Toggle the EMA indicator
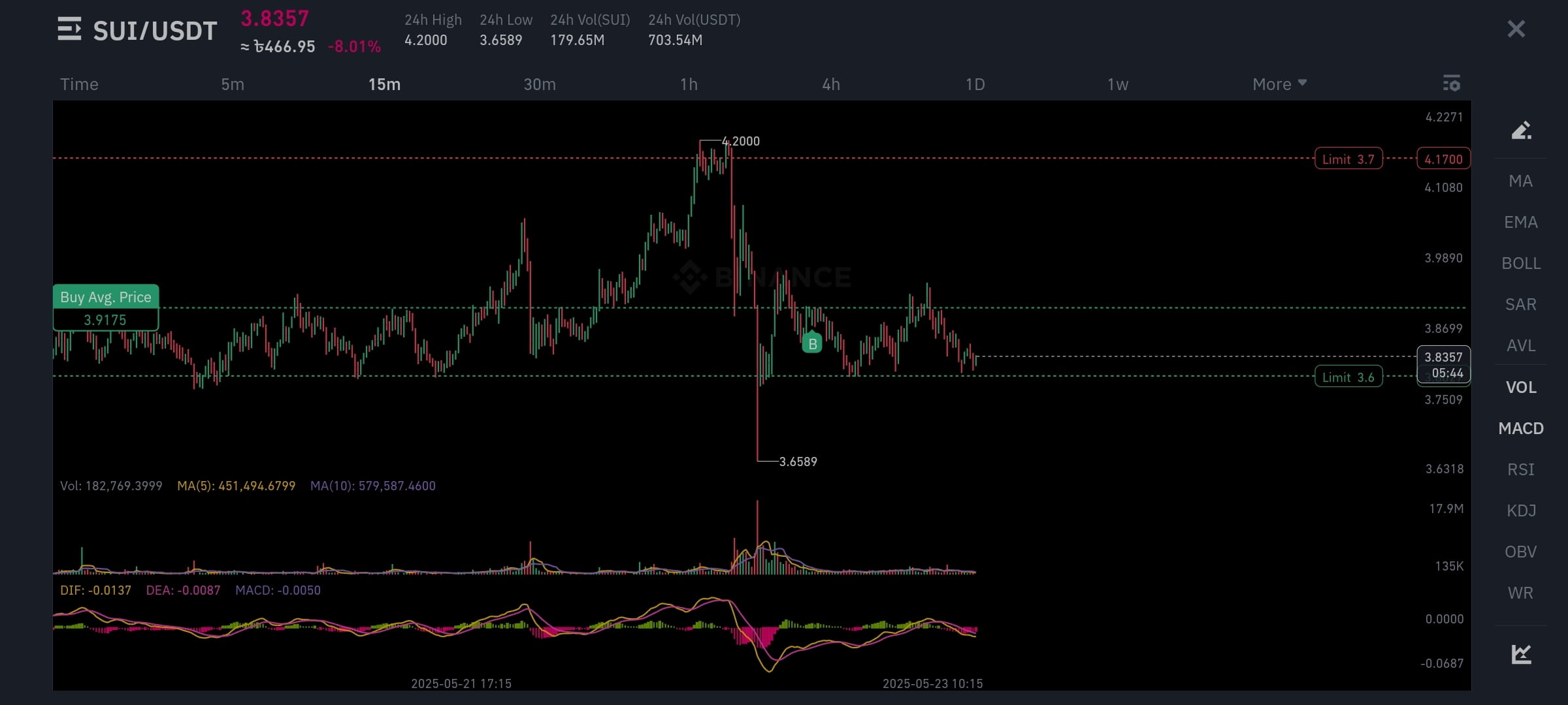Viewport: 1568px width, 705px height. pos(1520,222)
